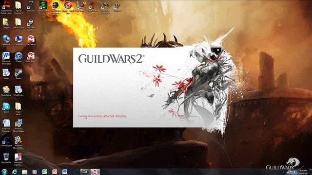
Task: Launch Cheat Engine desktop shortcut
Action: click(6, 141)
